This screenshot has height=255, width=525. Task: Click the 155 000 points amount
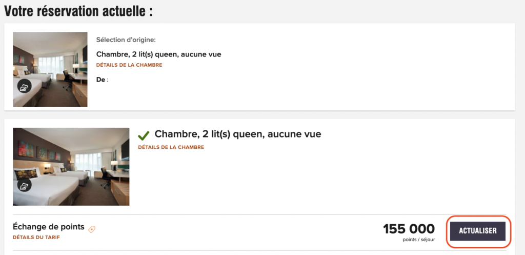click(x=409, y=229)
